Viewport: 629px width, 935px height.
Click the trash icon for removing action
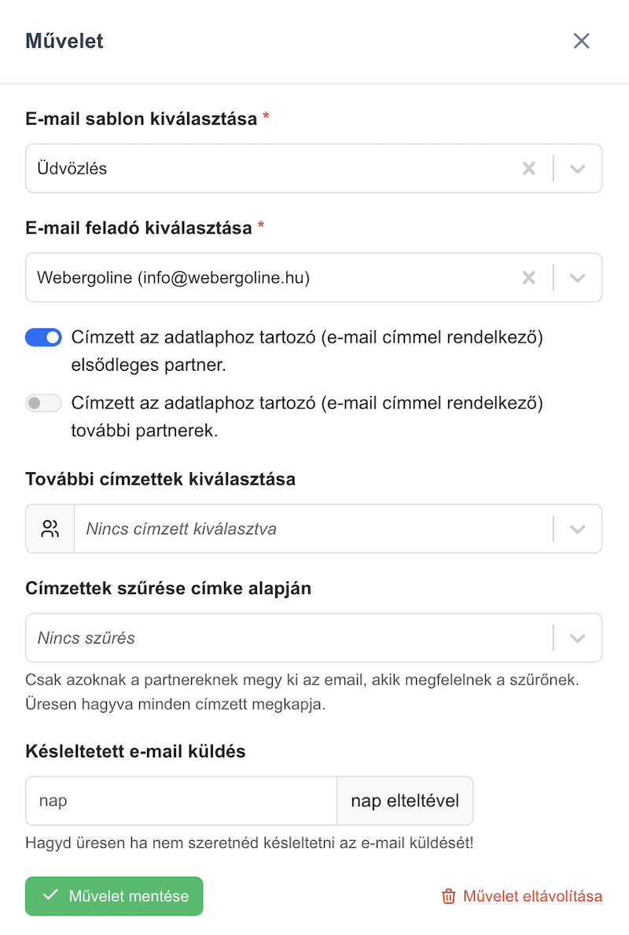[x=448, y=896]
